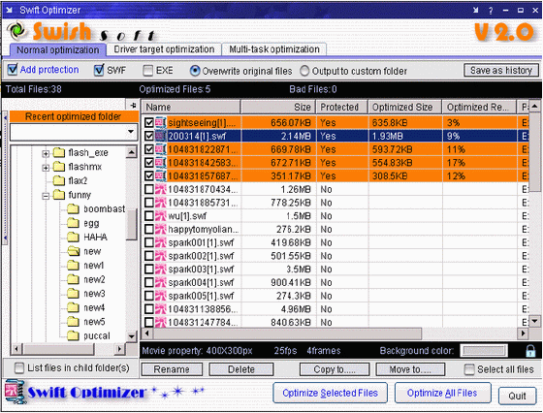Check List files in child folder(s)
The height and width of the screenshot is (413, 543).
click(19, 367)
